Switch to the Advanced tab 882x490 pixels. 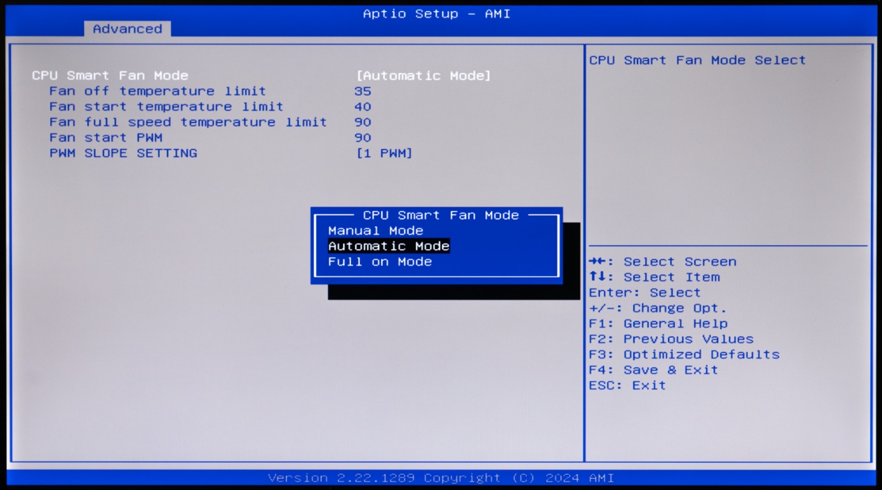coord(127,29)
